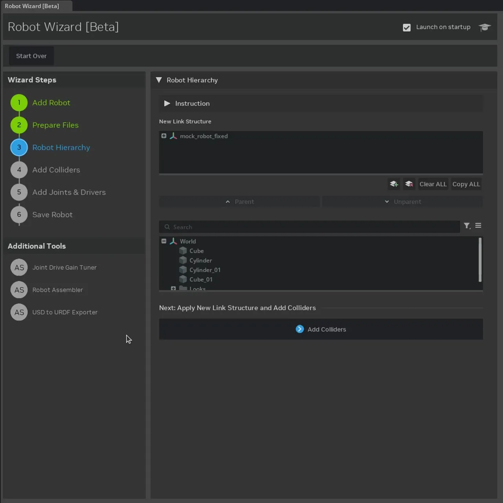Click the graduation cap tutorial icon

coord(485,27)
